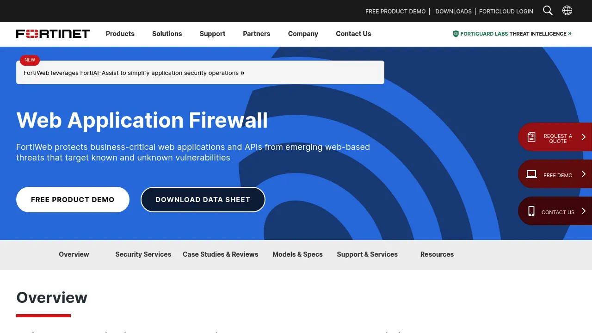Click the top bar Free Product Demo link

click(x=395, y=11)
